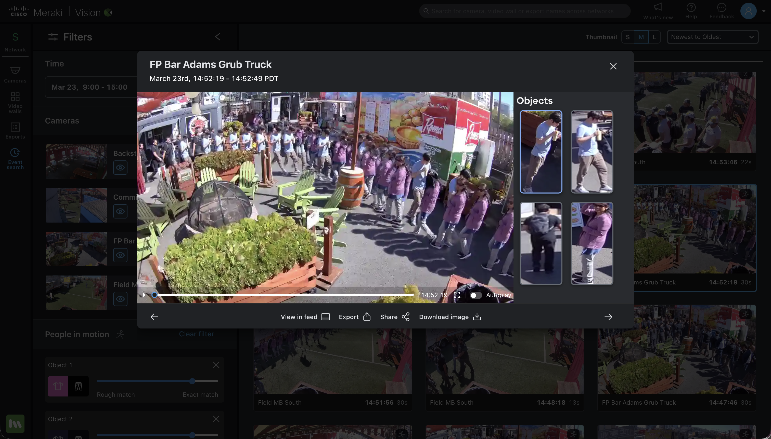Screen dimensions: 771x439
Task: Go to next event with right arrow
Action: [608, 317]
